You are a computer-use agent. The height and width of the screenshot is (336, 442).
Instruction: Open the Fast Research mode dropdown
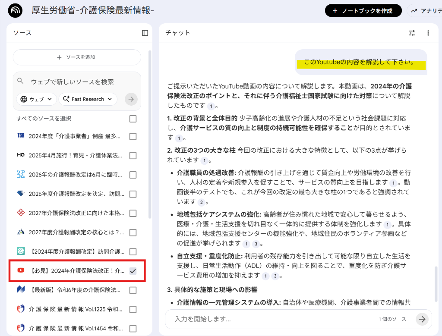pos(88,99)
